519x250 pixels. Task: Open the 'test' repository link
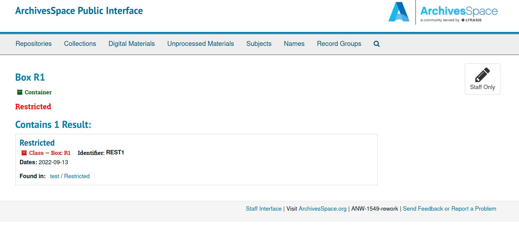54,176
